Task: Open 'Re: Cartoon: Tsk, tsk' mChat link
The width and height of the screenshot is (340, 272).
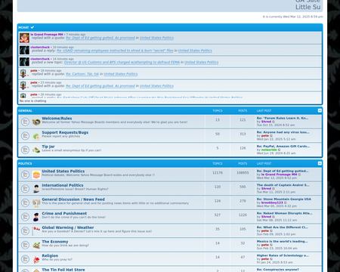Action: [x=82, y=74]
